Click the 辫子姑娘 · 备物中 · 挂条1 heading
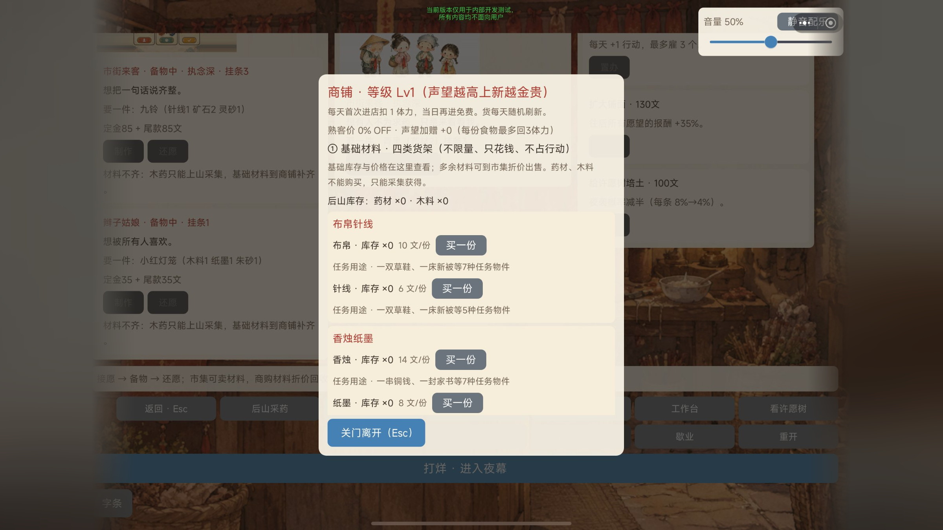 point(156,222)
